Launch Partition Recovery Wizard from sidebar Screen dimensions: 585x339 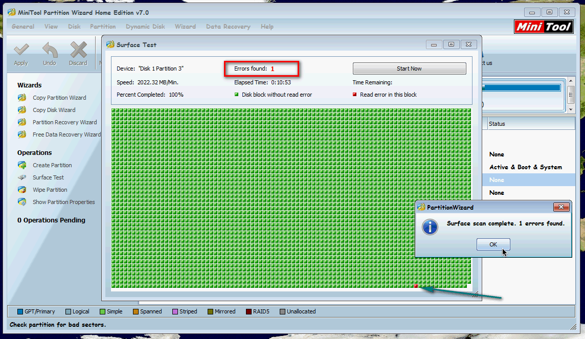click(64, 122)
